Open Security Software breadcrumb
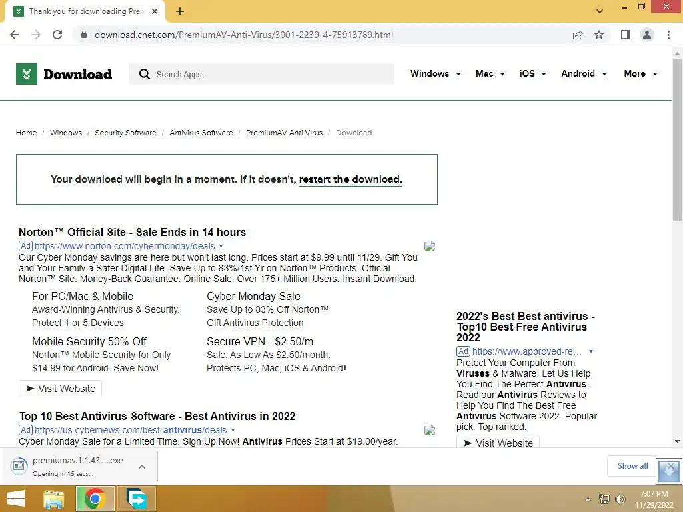683x512 pixels. 125,133
